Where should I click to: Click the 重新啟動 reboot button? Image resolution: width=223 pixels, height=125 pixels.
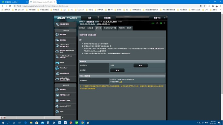click(107, 18)
